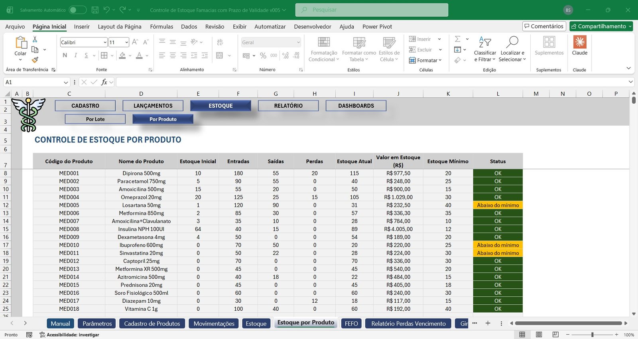Select the column L header
The height and width of the screenshot is (339, 638).
coord(498,94)
